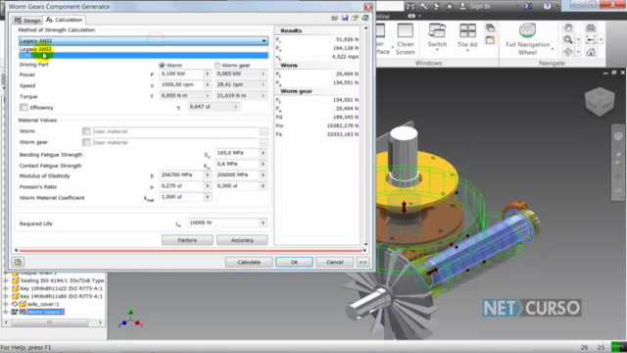Select Key 10h9x8h11x22 ISO R773-A:1 tree item
The image size is (627, 353).
pyautogui.click(x=61, y=288)
